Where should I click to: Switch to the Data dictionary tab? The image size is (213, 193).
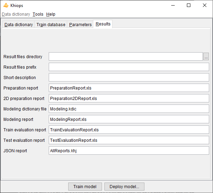19,25
